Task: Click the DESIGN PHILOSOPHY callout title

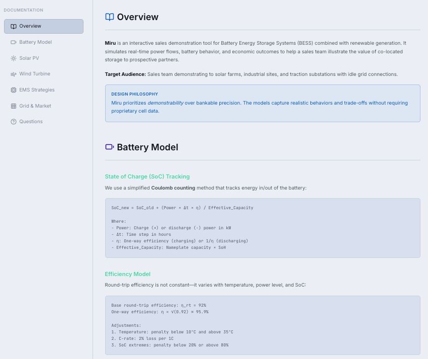Action: [135, 94]
